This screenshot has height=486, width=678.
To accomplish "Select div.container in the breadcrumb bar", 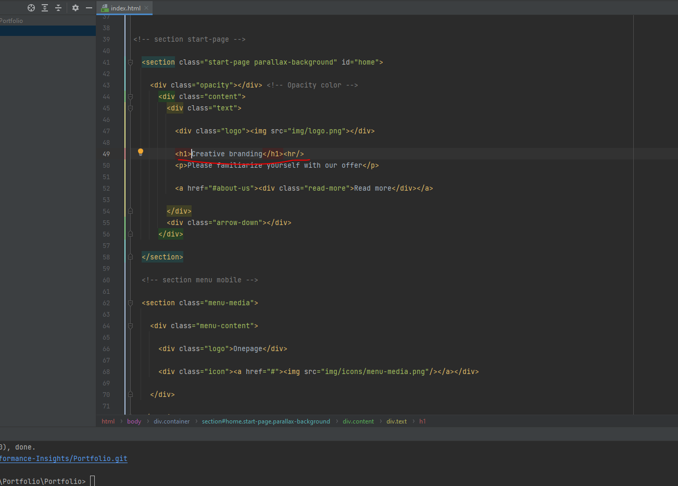I will coord(171,421).
